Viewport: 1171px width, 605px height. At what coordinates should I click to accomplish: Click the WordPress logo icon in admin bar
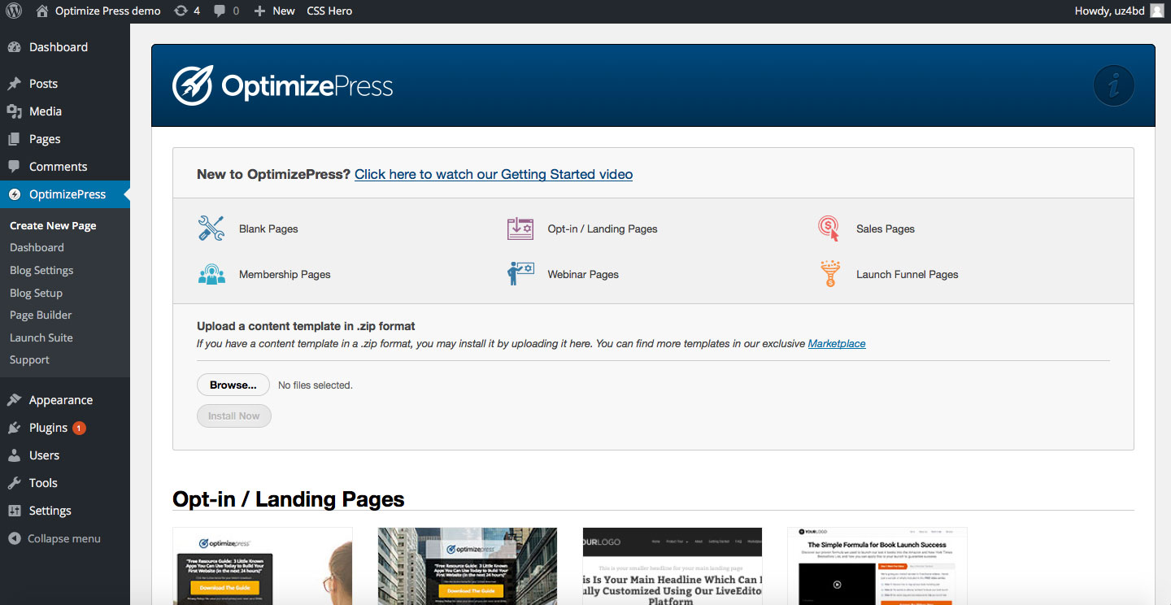13,11
